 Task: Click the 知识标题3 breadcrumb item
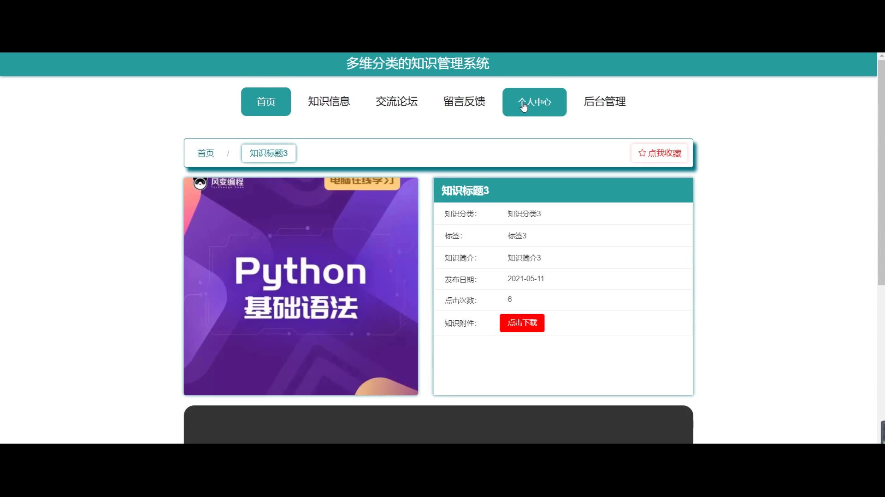tap(268, 153)
